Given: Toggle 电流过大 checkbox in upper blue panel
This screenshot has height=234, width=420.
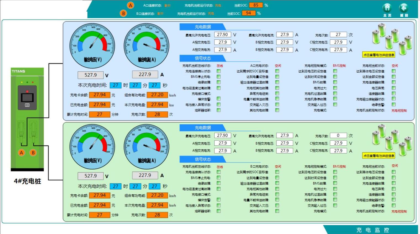Looking at the screenshot, I should 335,88.
